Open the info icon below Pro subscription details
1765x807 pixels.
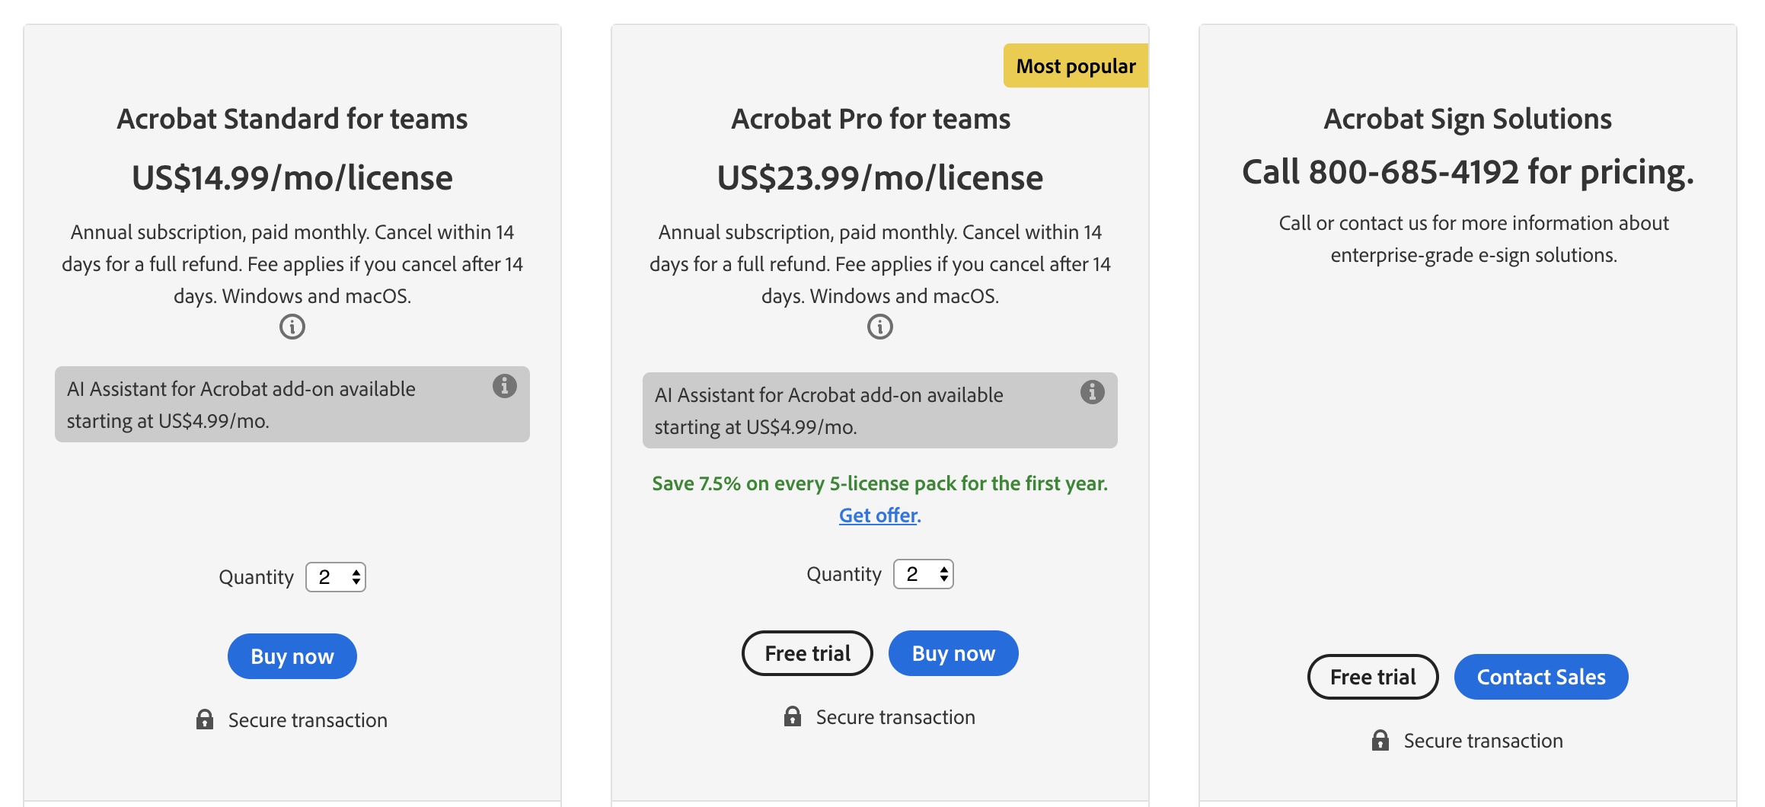(880, 327)
